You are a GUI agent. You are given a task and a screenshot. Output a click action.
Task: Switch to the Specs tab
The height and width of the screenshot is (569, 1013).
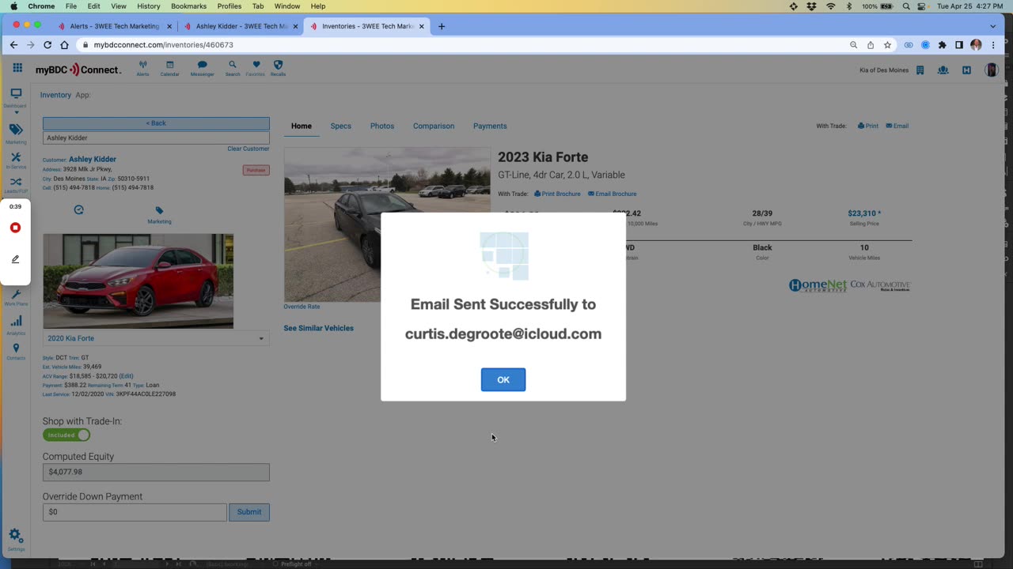point(340,126)
